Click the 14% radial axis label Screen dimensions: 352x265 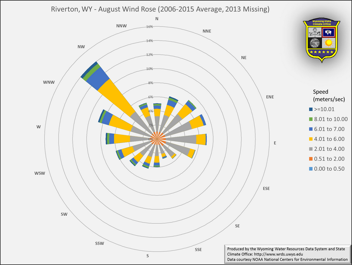[149, 41]
